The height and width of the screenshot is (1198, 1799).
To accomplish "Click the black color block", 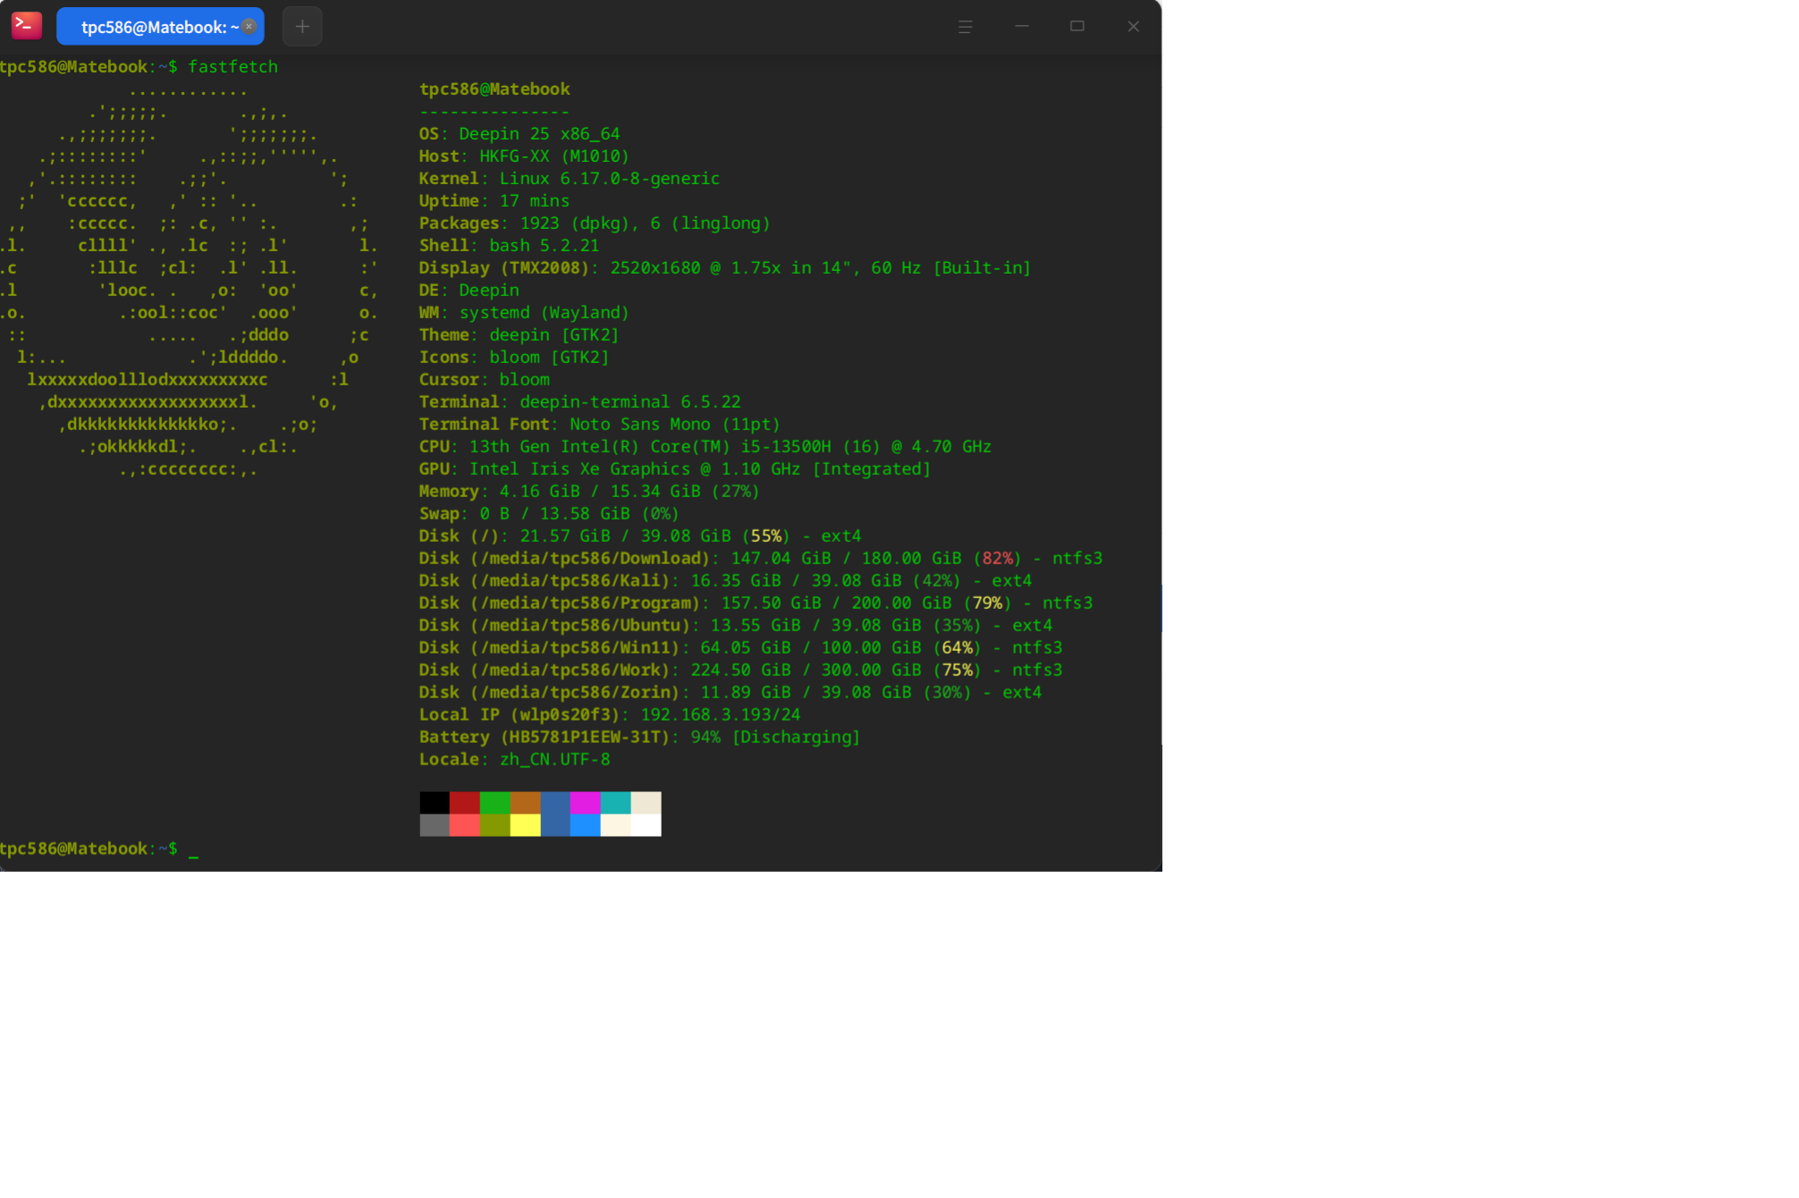I will click(435, 802).
